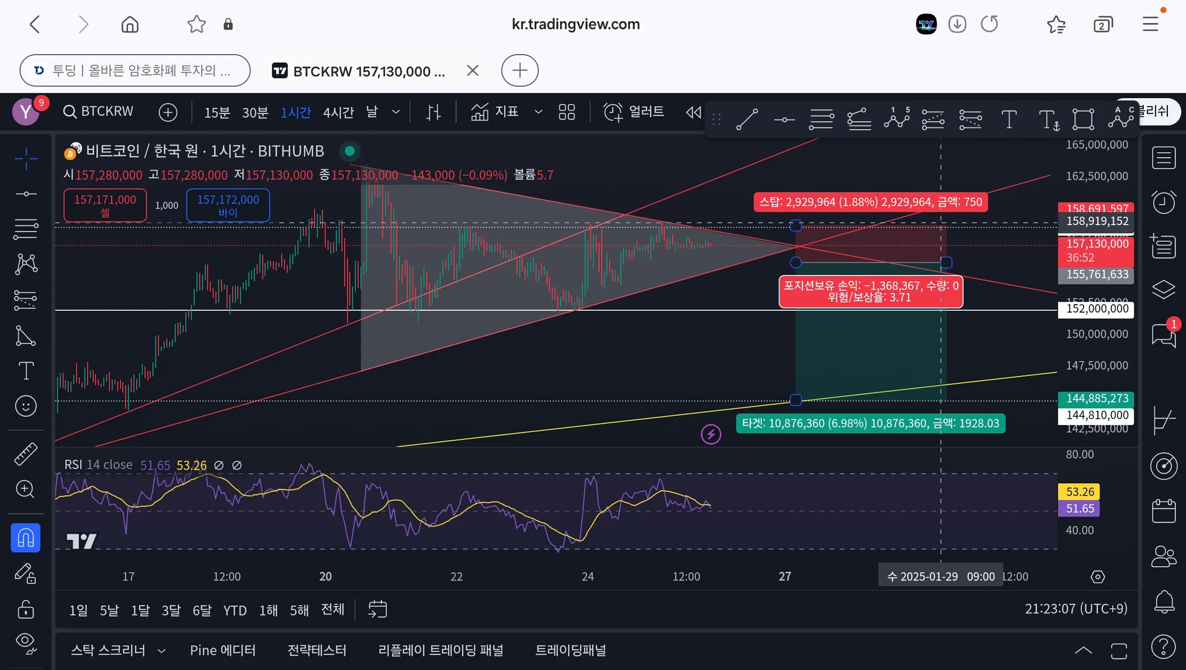The height and width of the screenshot is (670, 1186).
Task: Switch to the Pine 에디터 tab
Action: coord(223,650)
